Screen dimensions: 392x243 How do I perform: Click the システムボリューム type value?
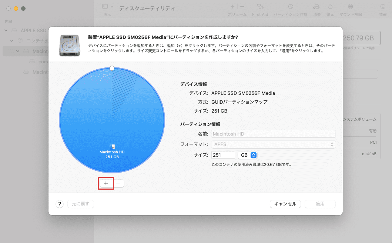(x=359, y=119)
